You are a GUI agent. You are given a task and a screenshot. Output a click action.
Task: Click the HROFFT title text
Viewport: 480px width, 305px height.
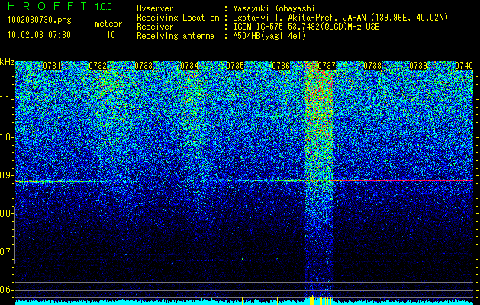(47, 6)
